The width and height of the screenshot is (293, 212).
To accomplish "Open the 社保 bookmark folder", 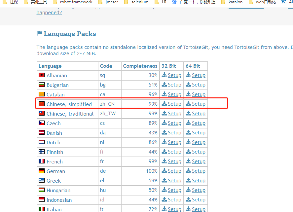I will (11, 2).
